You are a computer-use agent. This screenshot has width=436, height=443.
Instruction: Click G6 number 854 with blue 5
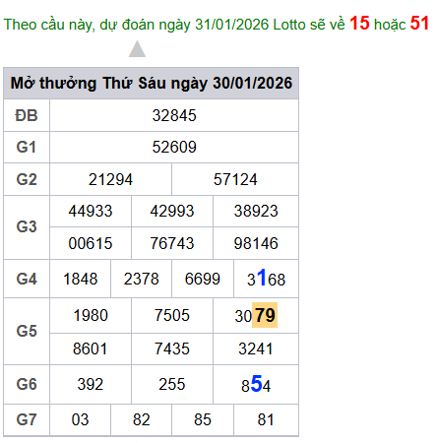pos(256,384)
